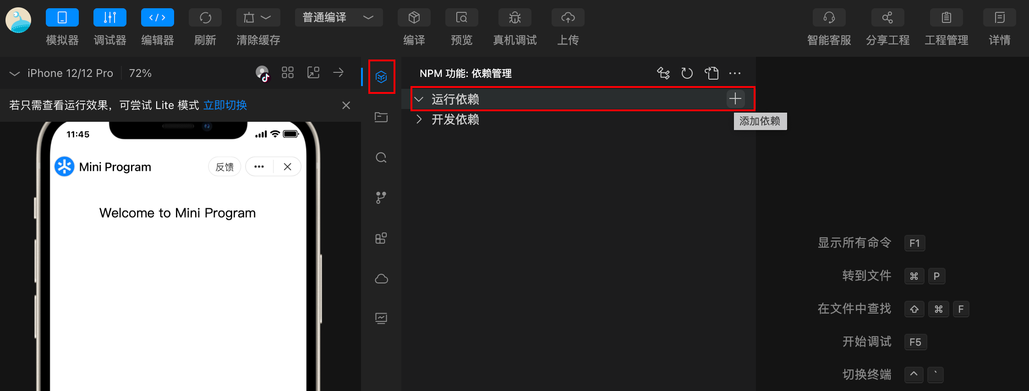Open the 详情 details icon
1029x391 pixels.
(x=1000, y=18)
